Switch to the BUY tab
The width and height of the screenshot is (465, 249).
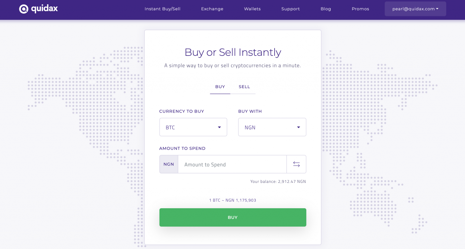tap(220, 87)
